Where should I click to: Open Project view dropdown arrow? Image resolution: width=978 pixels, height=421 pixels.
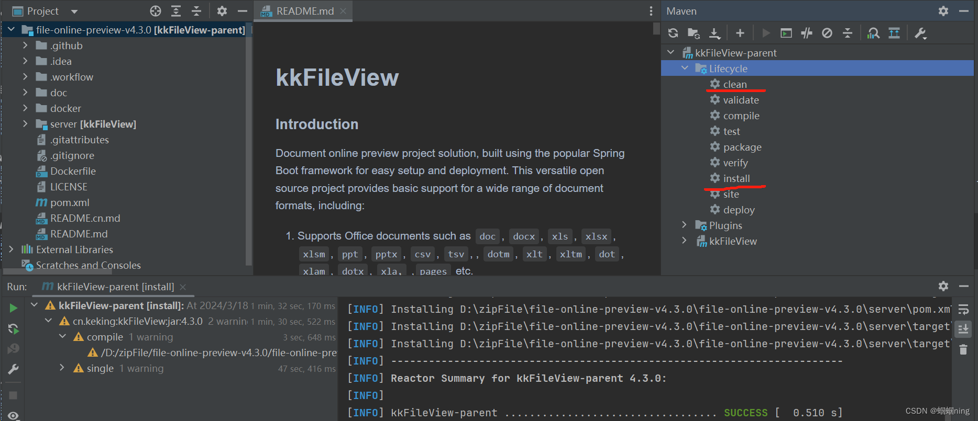[74, 12]
